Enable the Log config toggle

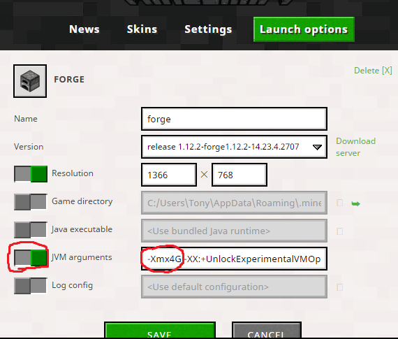pos(31,286)
